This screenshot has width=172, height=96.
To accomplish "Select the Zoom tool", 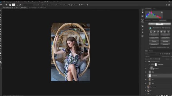I will coord(1,55).
